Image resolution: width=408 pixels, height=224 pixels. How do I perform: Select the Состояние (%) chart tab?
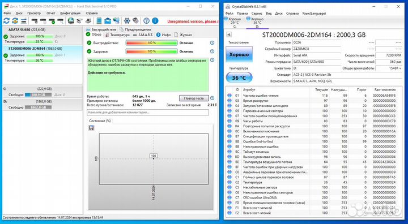100,121
